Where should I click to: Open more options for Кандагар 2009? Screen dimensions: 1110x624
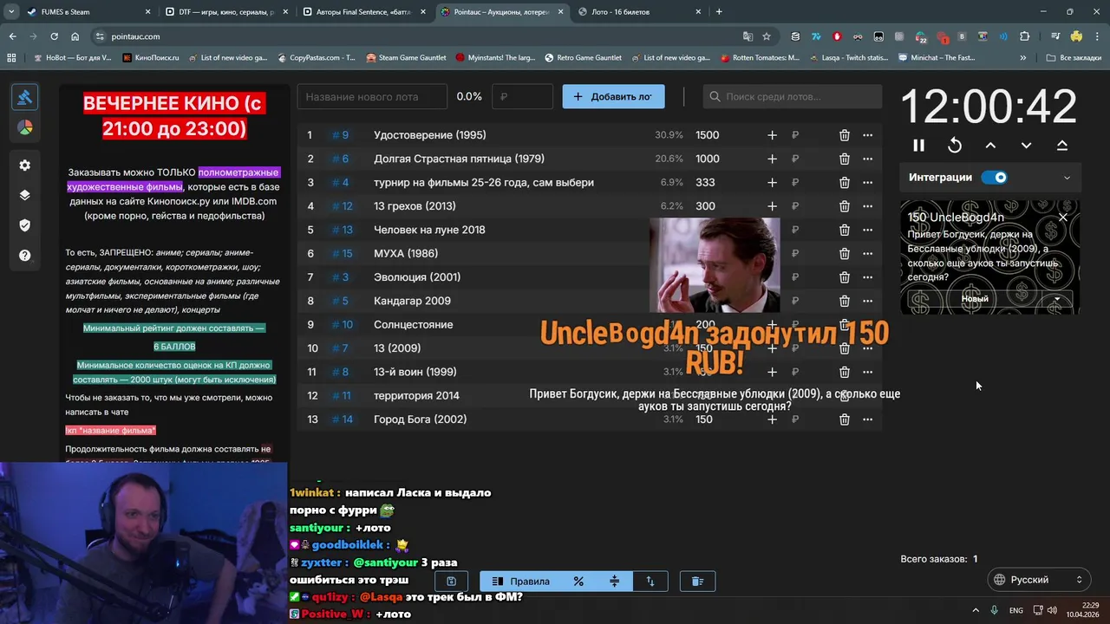coord(867,301)
